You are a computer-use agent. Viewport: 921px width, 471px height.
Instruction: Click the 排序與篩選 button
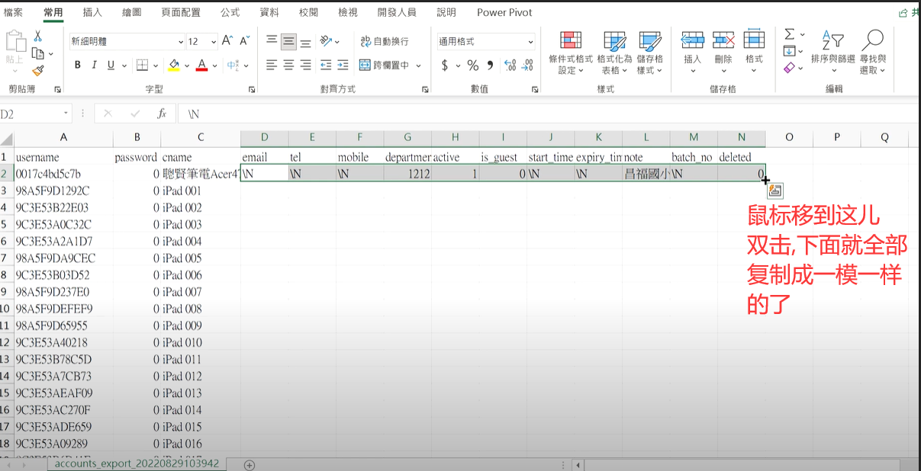click(832, 53)
